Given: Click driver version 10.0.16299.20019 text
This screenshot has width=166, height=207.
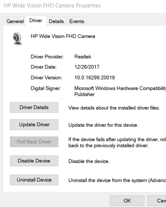Looking at the screenshot, I should point(94,78).
